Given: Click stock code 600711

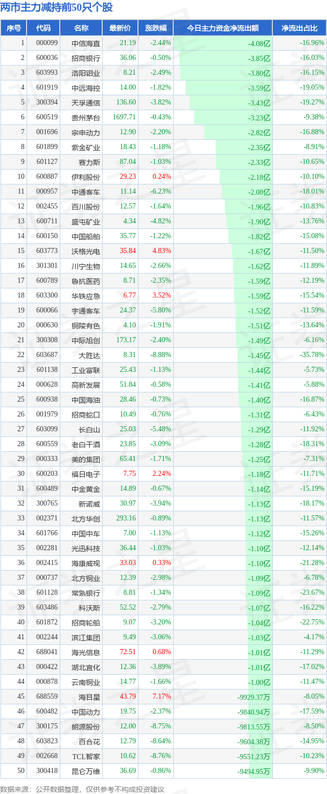Looking at the screenshot, I should click(47, 221).
